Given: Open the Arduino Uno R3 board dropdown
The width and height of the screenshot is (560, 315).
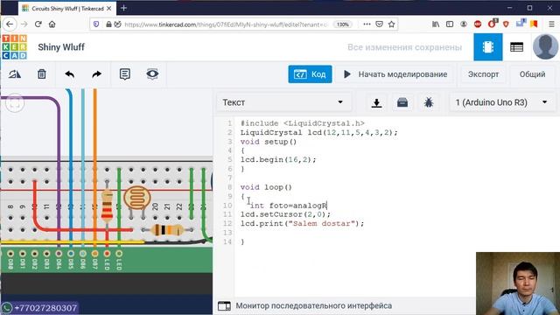Looking at the screenshot, I should click(501, 102).
